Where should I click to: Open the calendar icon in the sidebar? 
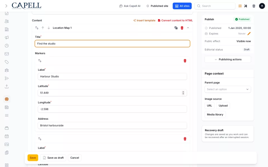(7, 136)
